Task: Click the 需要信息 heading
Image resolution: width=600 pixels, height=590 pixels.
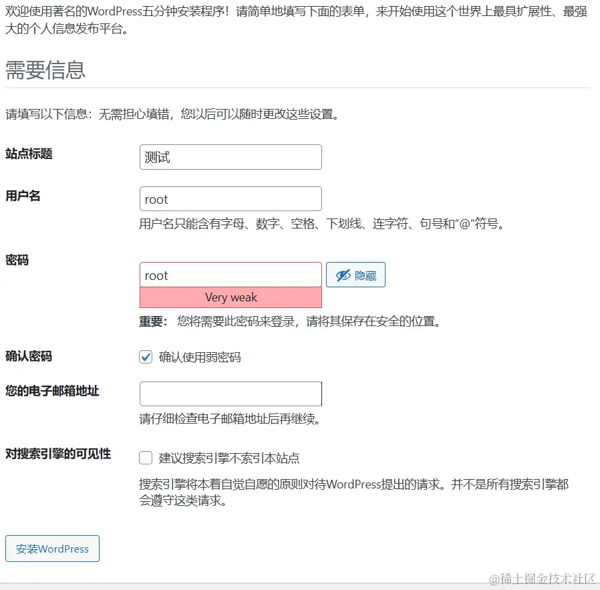Action: (45, 70)
